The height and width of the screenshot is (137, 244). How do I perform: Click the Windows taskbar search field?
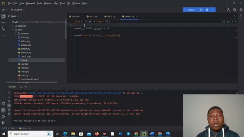tap(30, 134)
